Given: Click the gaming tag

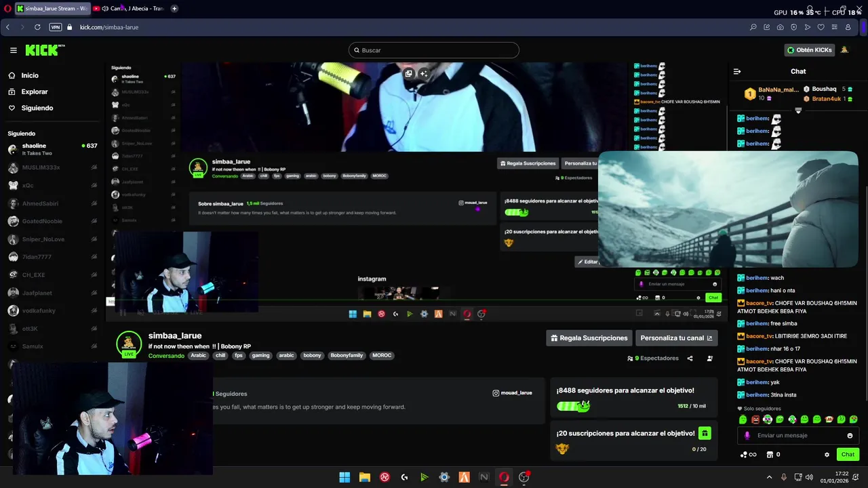Looking at the screenshot, I should coord(260,356).
